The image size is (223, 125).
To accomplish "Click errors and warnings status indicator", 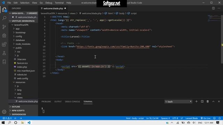I will [7, 118].
